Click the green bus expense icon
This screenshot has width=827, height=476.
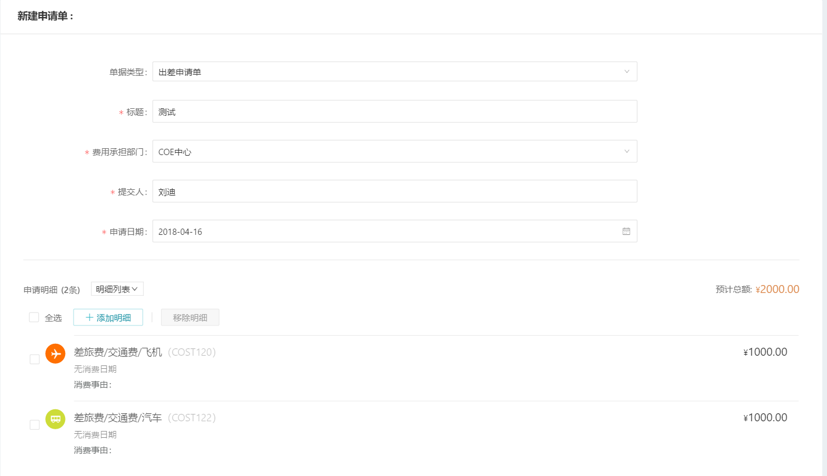55,419
